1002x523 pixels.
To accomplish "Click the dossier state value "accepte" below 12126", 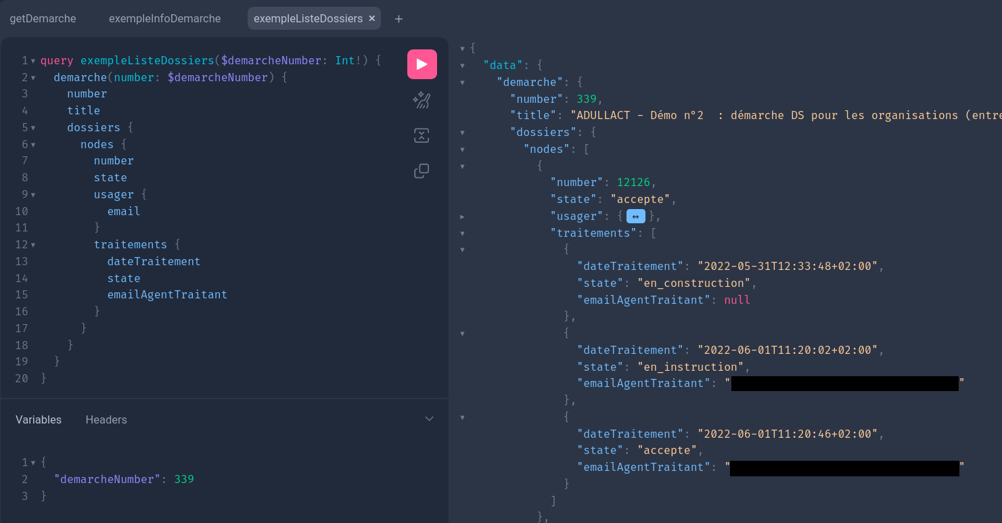I will 640,199.
